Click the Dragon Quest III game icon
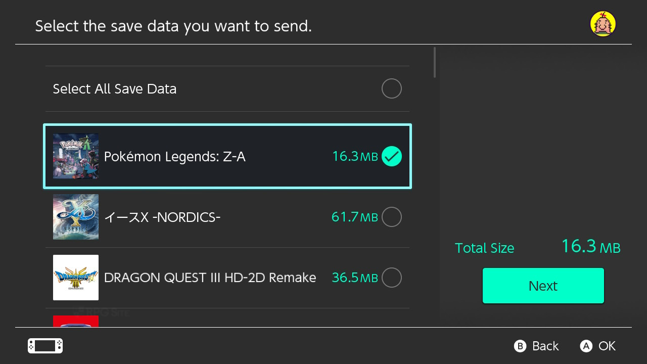The image size is (647, 364). pyautogui.click(x=76, y=278)
